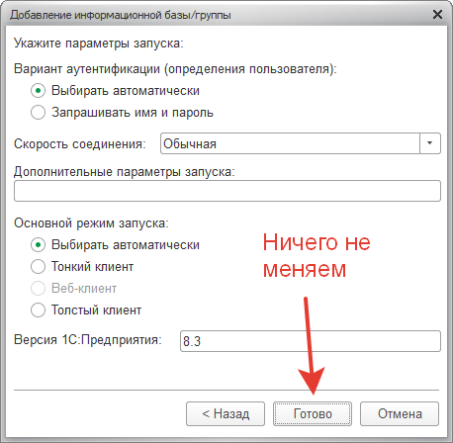Go back with the '< Назад' button
Screen dimensions: 453x443
click(226, 413)
